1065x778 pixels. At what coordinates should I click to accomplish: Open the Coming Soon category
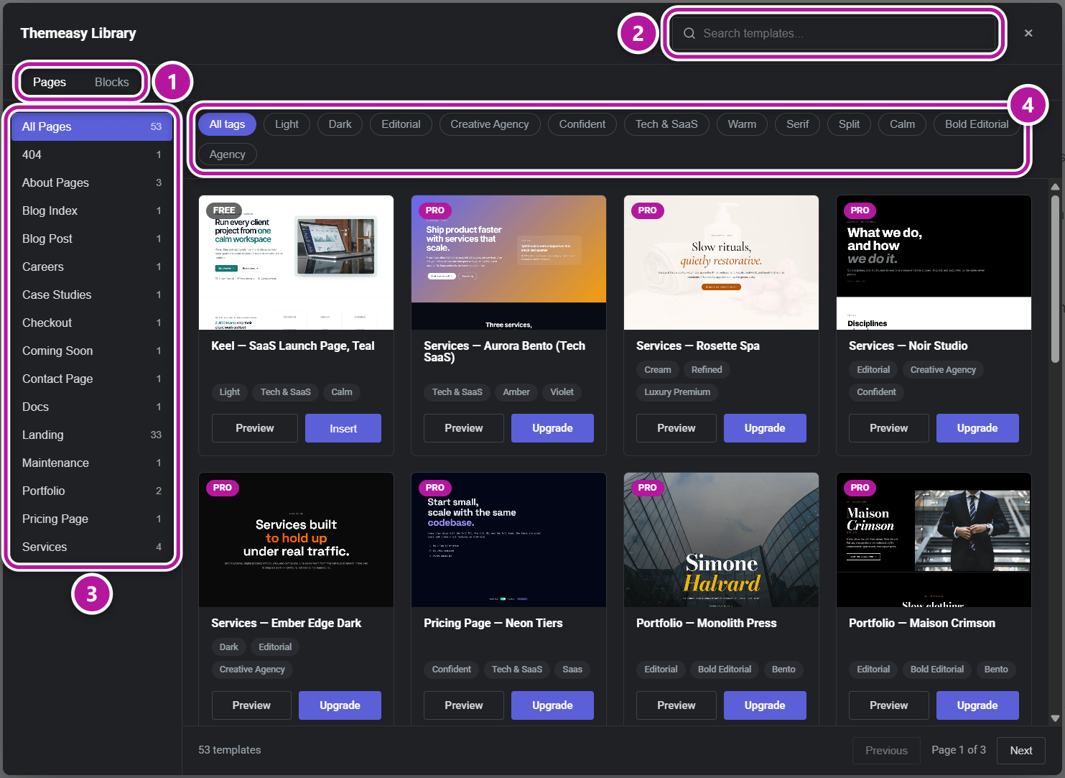(x=92, y=351)
